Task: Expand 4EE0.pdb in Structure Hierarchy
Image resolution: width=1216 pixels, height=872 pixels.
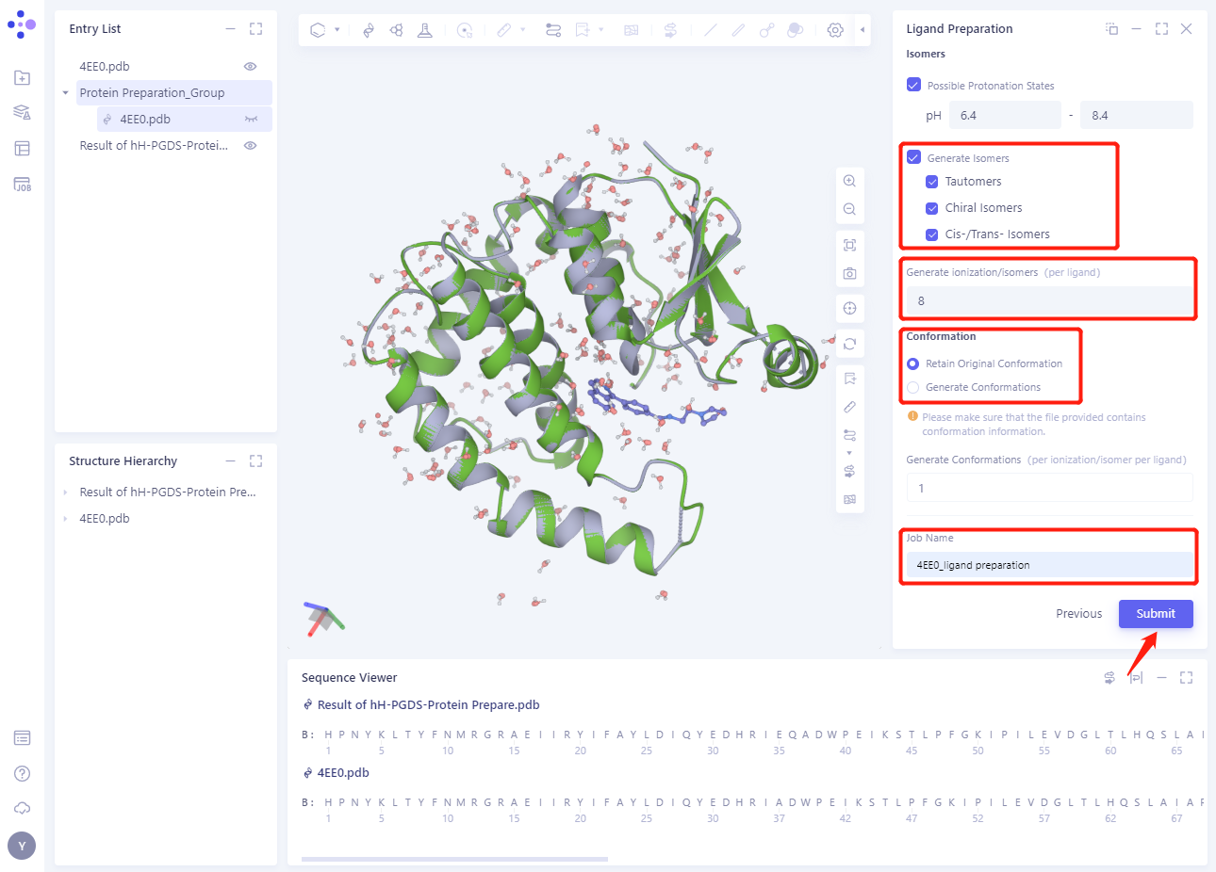Action: pos(65,519)
